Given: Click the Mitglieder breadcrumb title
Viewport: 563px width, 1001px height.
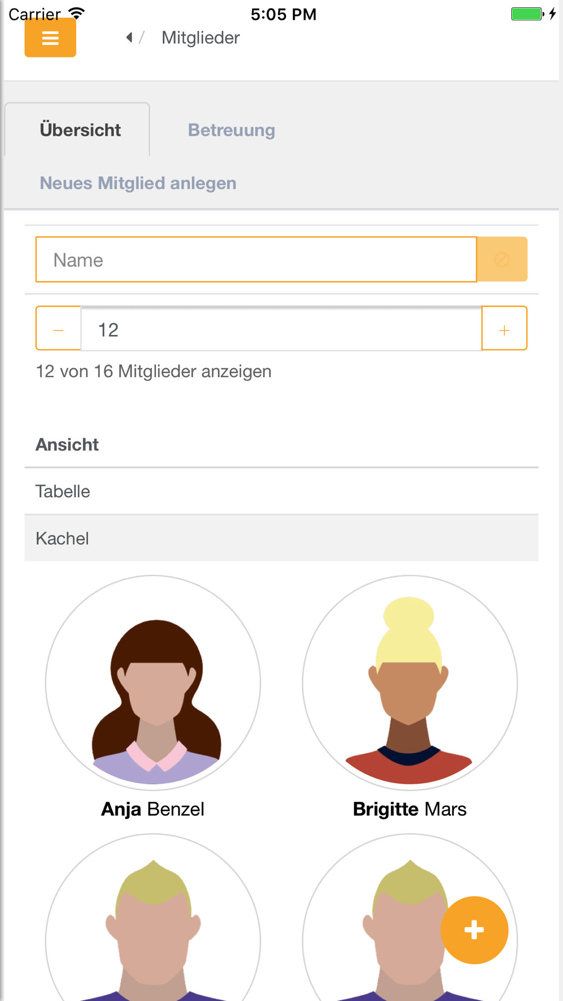Looking at the screenshot, I should 200,38.
